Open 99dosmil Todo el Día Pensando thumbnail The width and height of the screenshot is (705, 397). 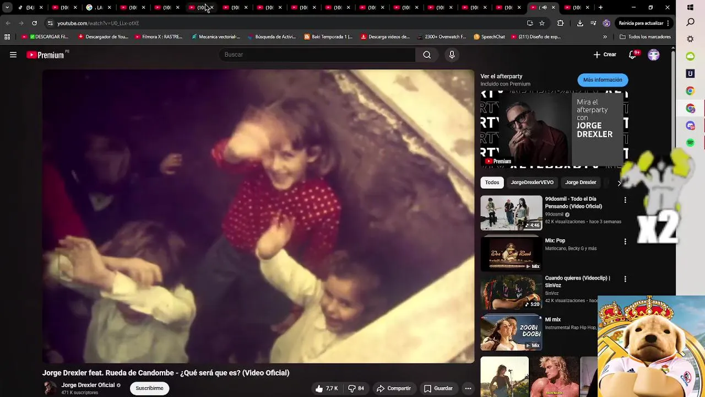[511, 213]
